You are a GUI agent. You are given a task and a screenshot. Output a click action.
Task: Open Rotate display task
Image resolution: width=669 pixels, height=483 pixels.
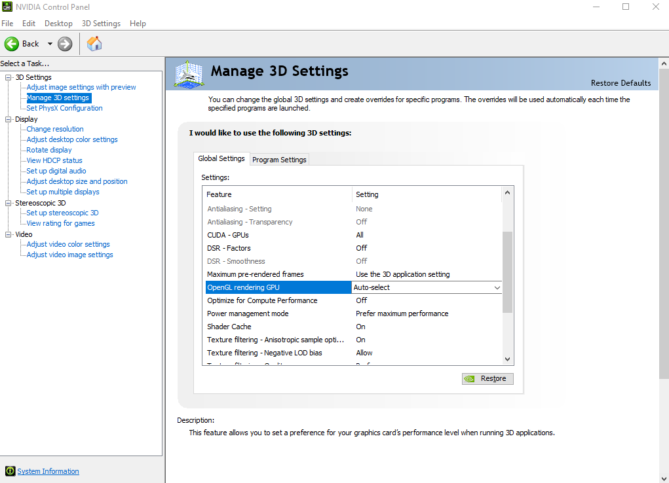pos(49,150)
